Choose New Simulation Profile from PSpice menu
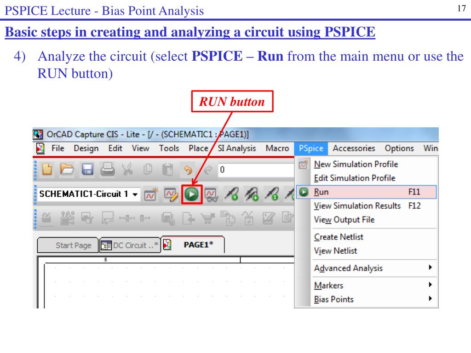The width and height of the screenshot is (471, 353). 367,164
